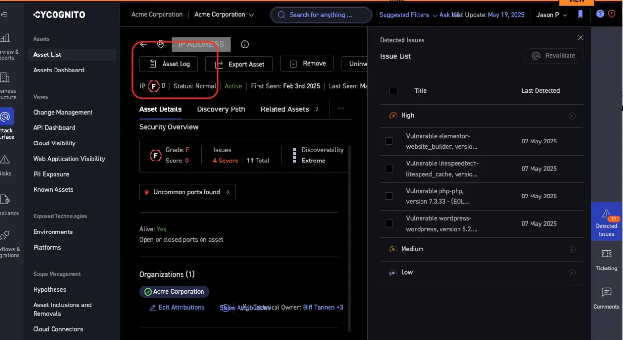Image resolution: width=623 pixels, height=340 pixels.
Task: Click the pencil icon for Edit Attributions
Action: point(153,308)
